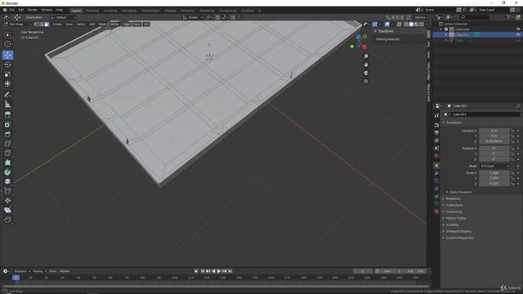The height and width of the screenshot is (294, 523).
Task: Click the viewport zoom magnifier icon
Action: click(x=366, y=56)
